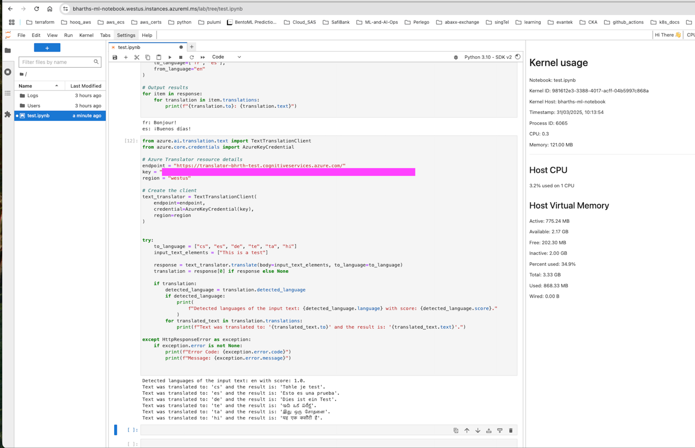Click the browser address bar URL

click(157, 9)
